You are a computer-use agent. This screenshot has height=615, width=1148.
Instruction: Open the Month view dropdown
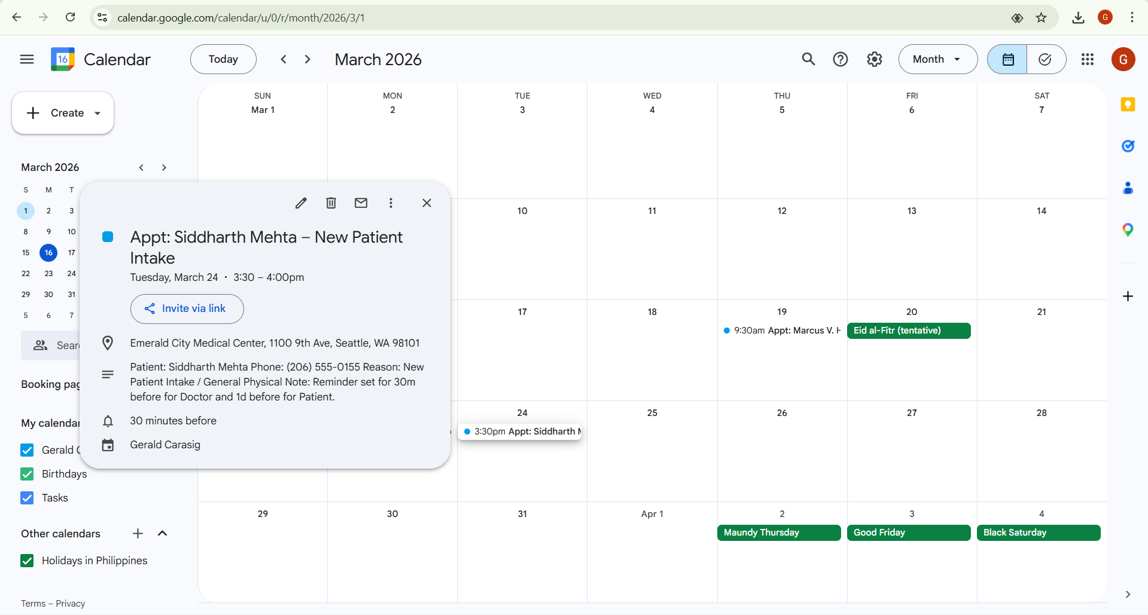[x=937, y=59]
